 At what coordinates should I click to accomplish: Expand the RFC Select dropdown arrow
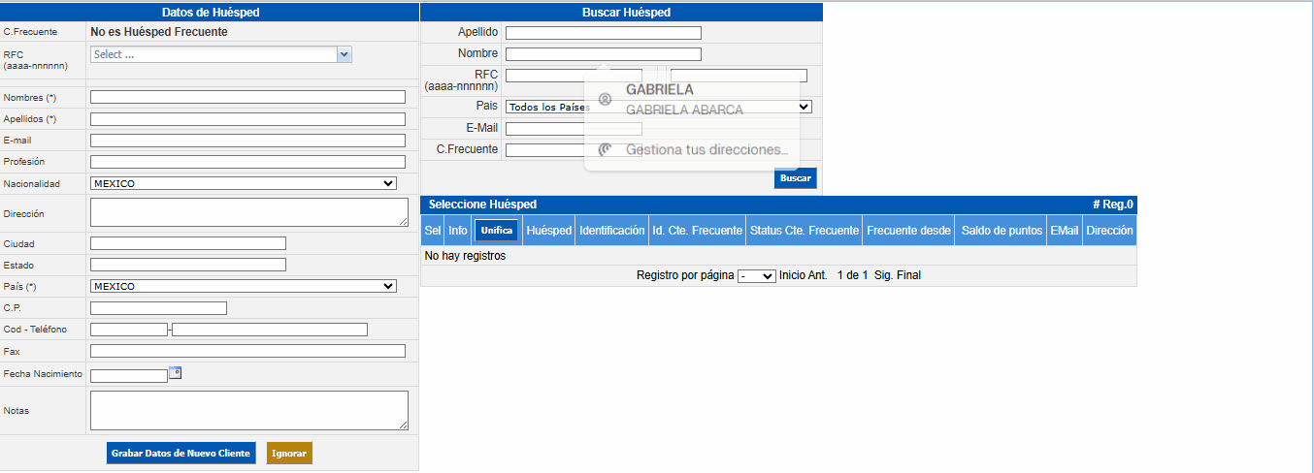[x=344, y=54]
